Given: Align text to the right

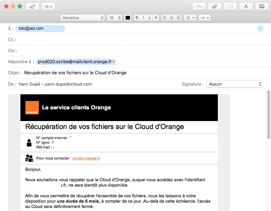Looking at the screenshot, I should point(178,18).
